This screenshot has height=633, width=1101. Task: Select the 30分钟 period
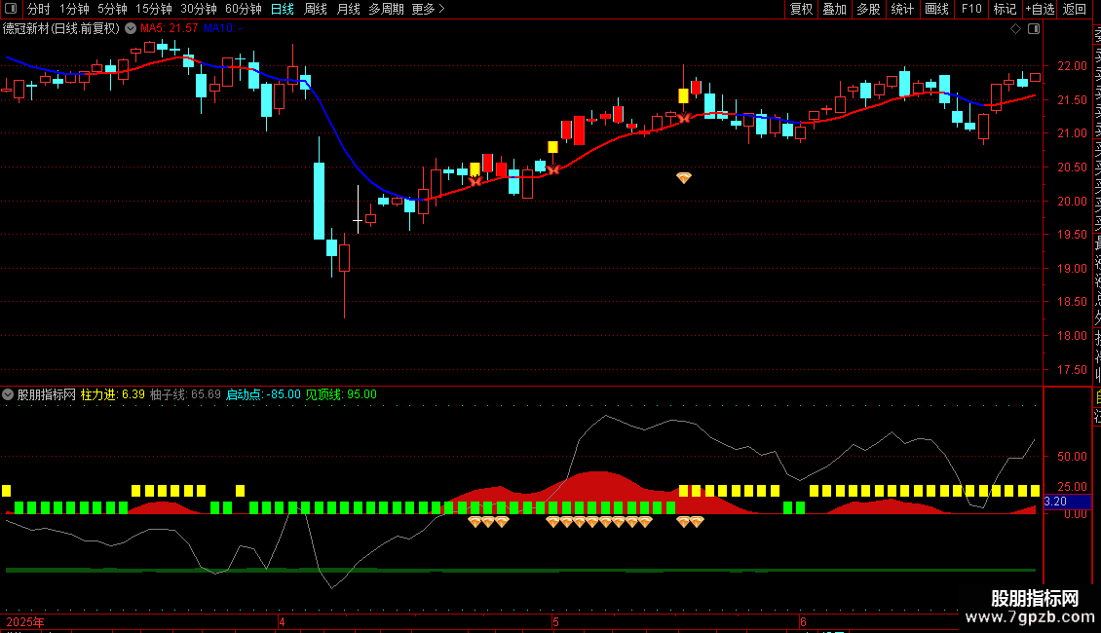pos(199,9)
